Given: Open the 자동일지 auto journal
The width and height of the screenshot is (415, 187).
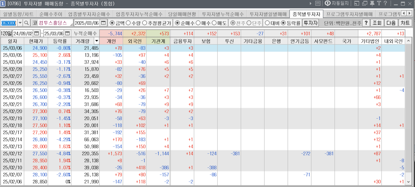Looking at the screenshot, I should pyautogui.click(x=337, y=3).
